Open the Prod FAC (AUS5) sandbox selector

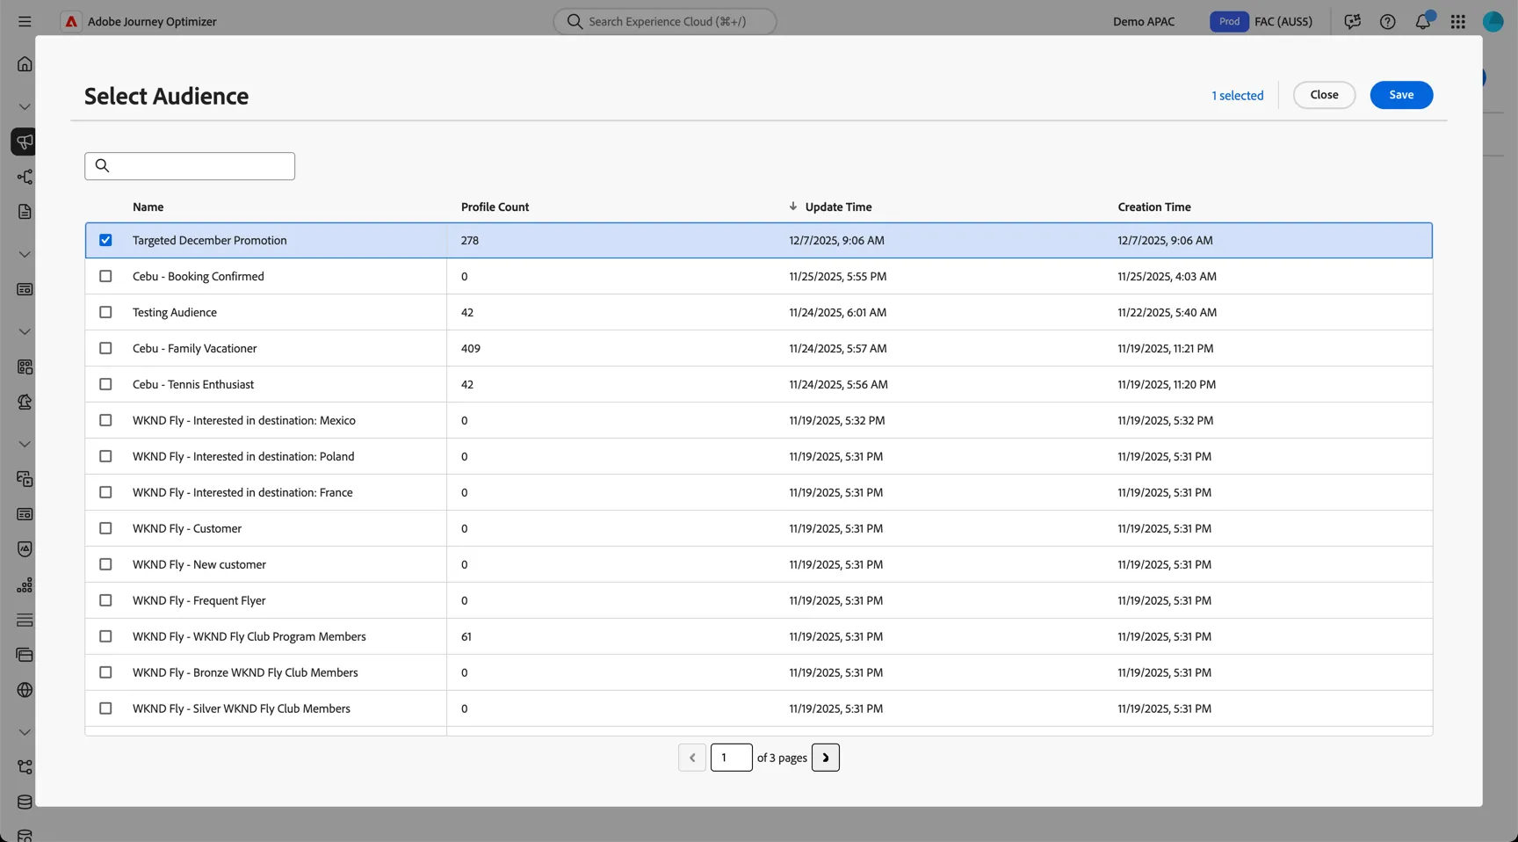tap(1261, 21)
